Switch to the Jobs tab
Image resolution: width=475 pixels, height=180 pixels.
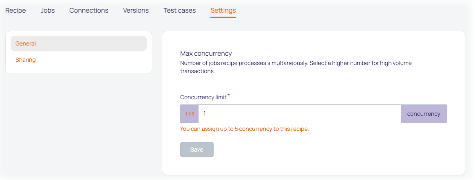(48, 10)
